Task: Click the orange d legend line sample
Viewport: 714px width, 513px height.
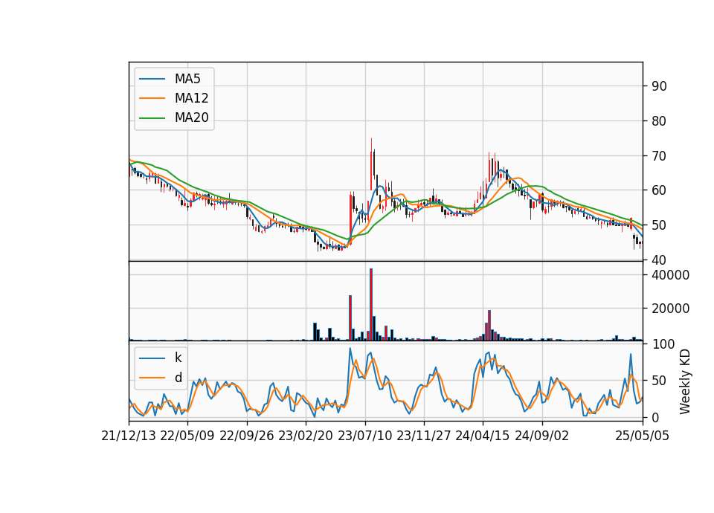Action: (152, 378)
